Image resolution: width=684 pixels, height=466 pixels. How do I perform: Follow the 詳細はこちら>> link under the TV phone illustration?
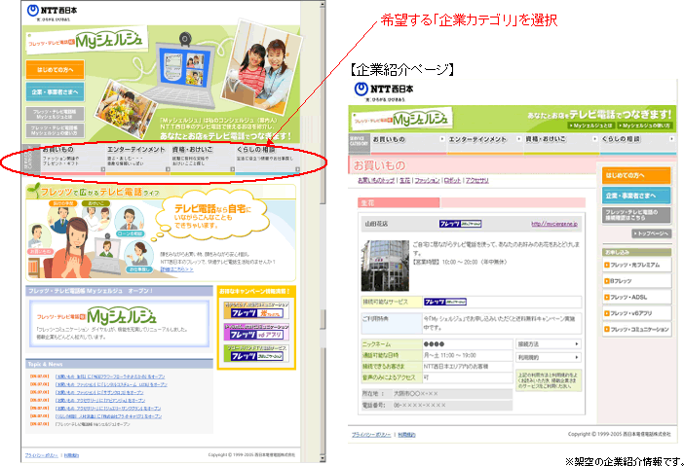click(x=176, y=269)
